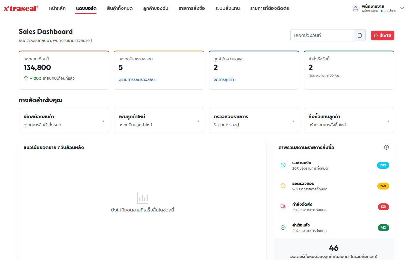
Task: Open the สินค้าทั้งหมด menu item
Action: [120, 8]
